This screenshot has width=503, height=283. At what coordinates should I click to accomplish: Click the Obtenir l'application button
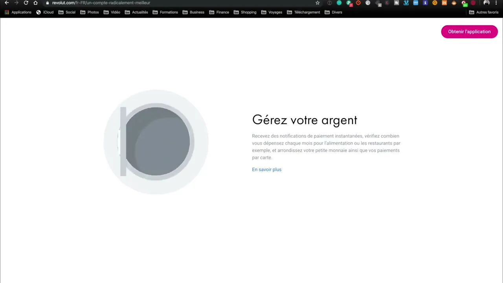[x=469, y=31]
